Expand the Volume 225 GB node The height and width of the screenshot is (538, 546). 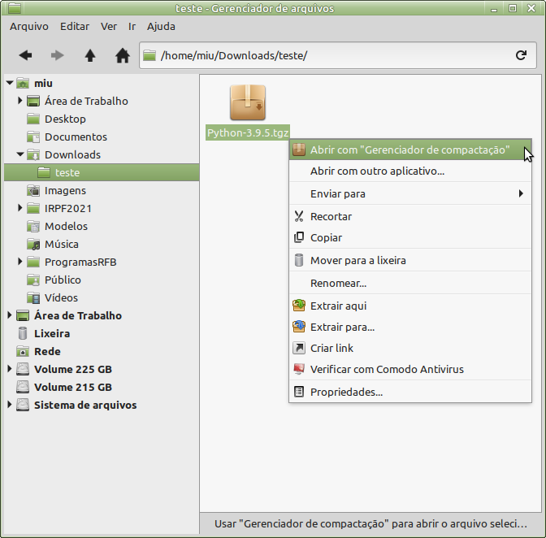pos(10,369)
